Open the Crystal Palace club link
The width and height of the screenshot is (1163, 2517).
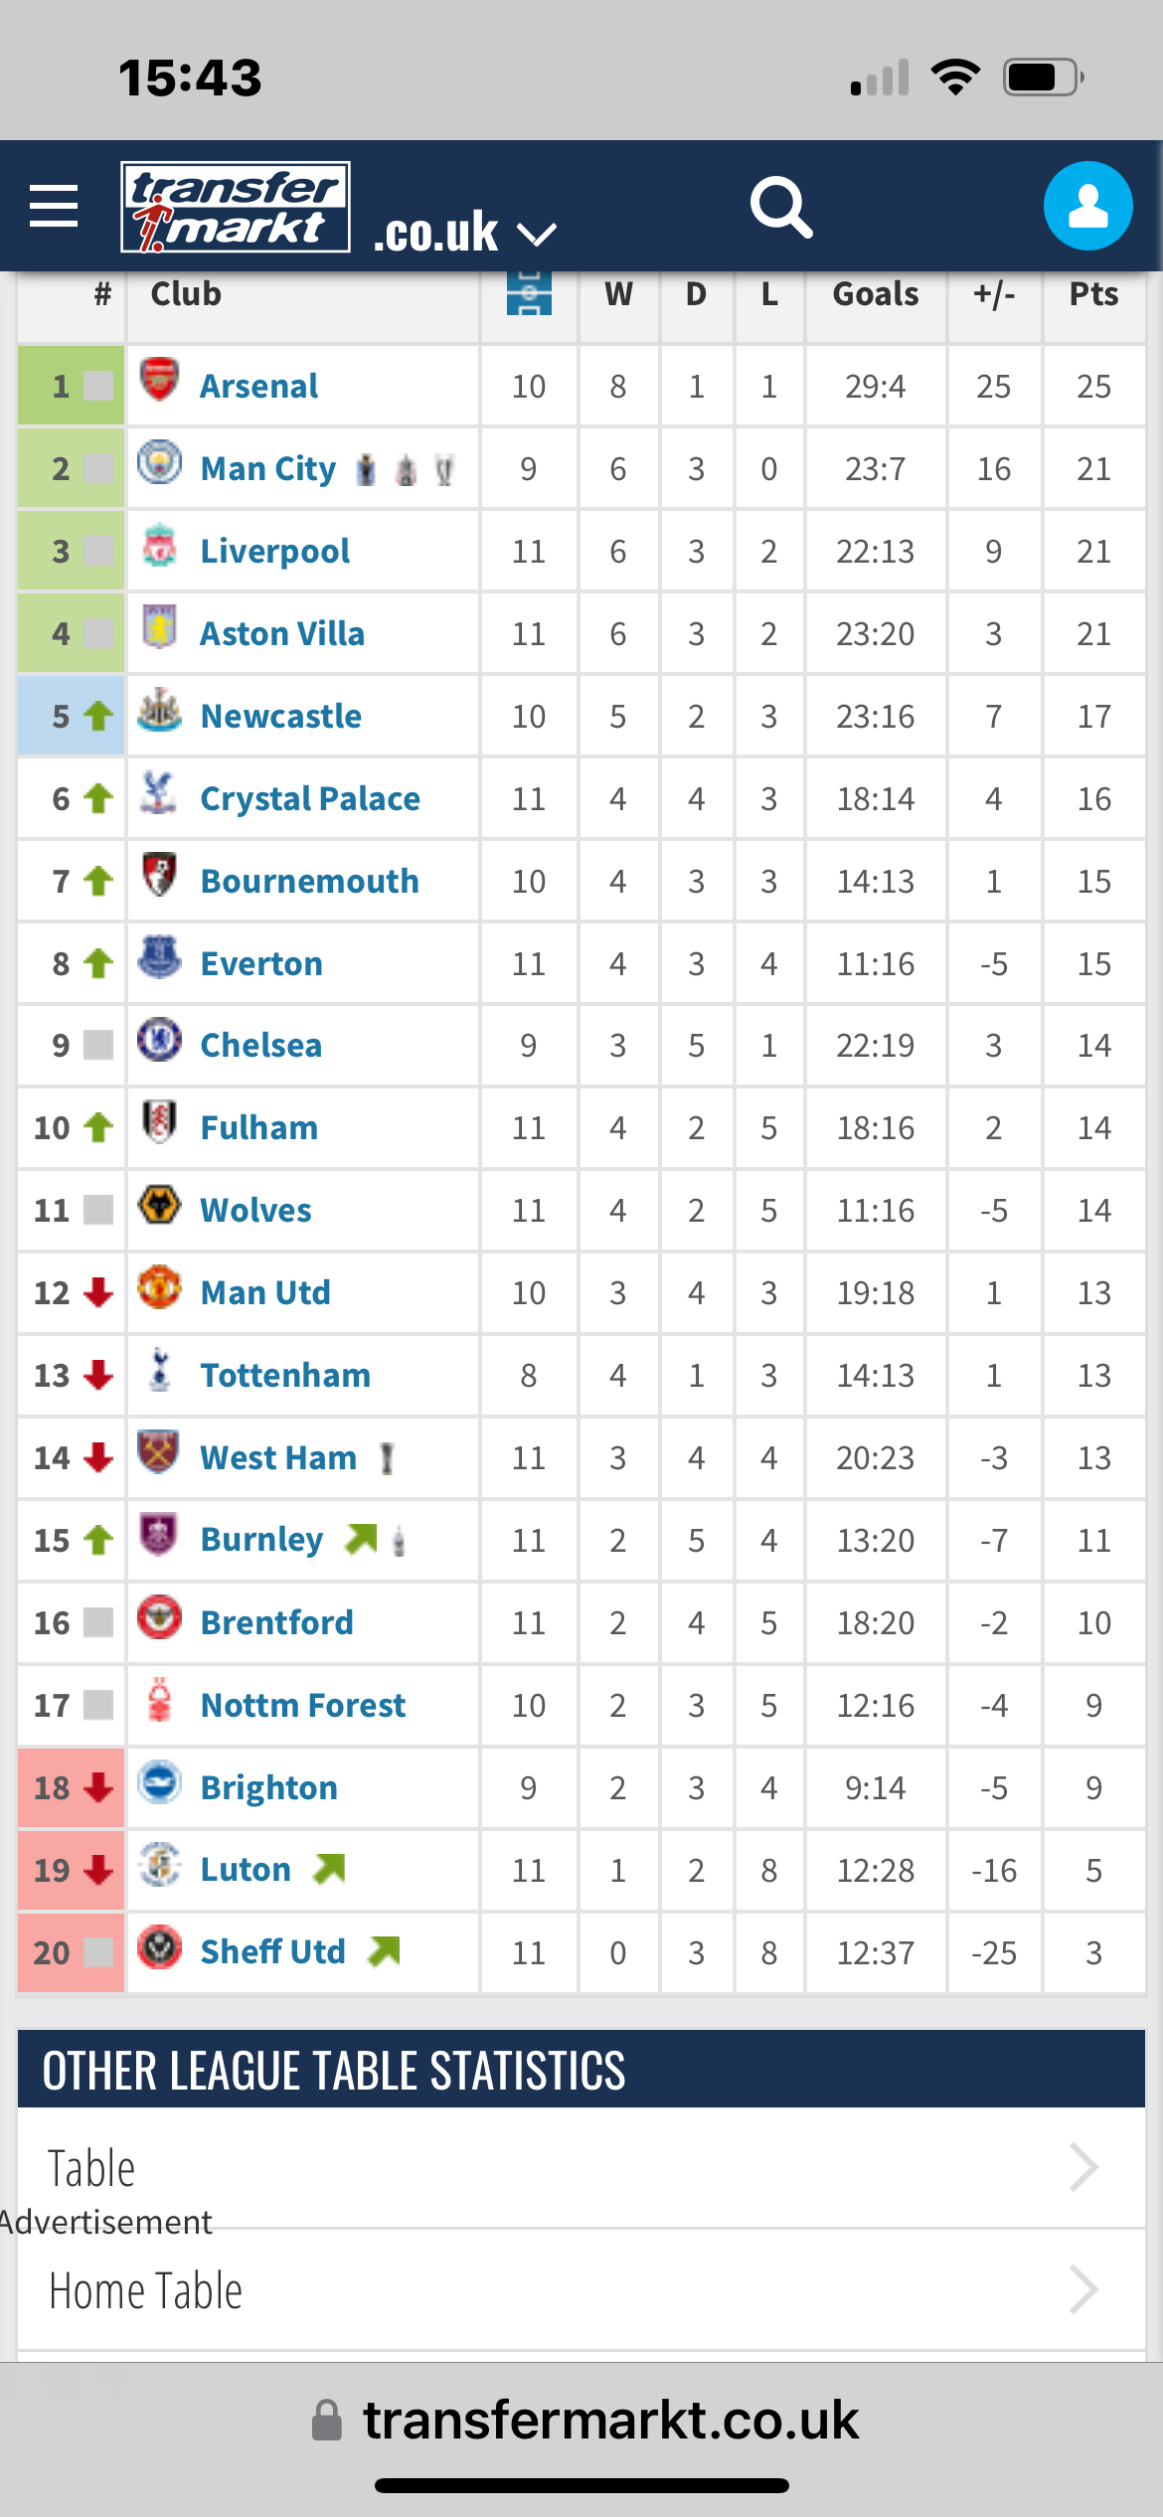[x=310, y=798]
